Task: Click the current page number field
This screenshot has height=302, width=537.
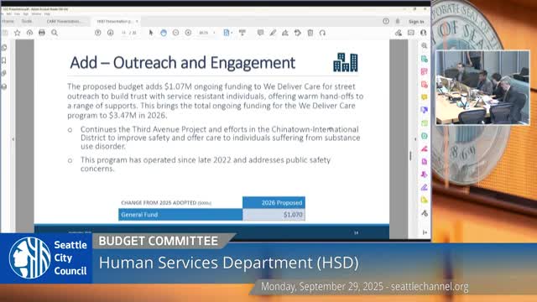Action: 123,33
